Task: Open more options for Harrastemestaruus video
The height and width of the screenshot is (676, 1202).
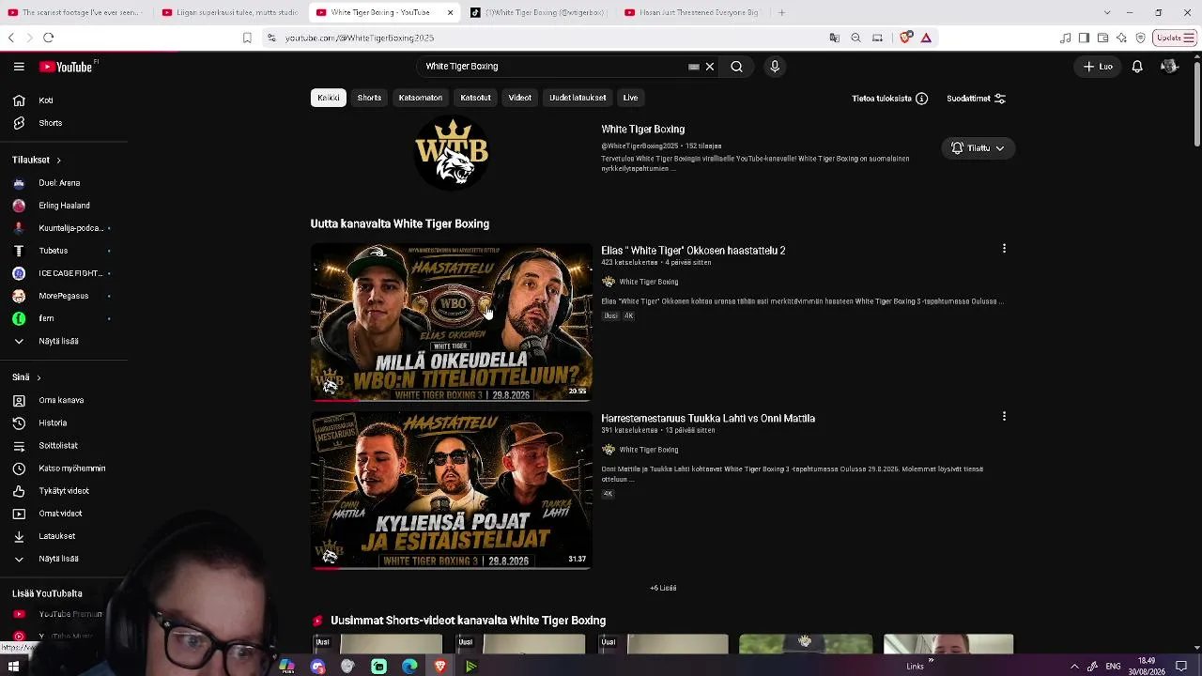Action: click(1004, 416)
